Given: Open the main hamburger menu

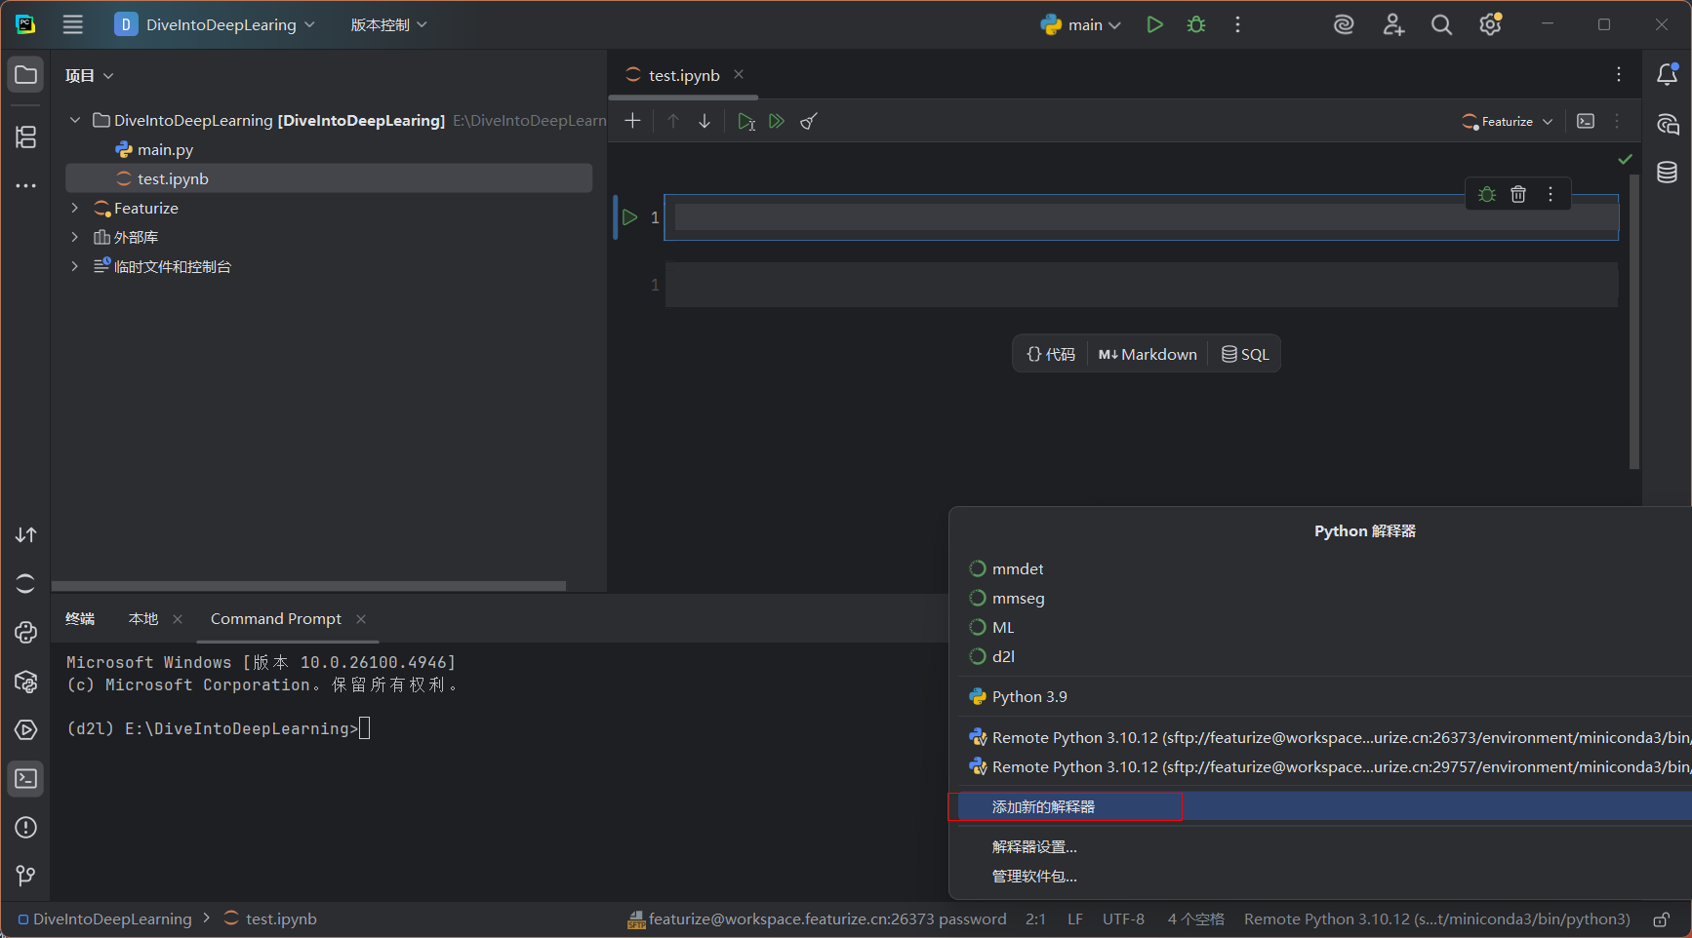Looking at the screenshot, I should click(x=73, y=24).
